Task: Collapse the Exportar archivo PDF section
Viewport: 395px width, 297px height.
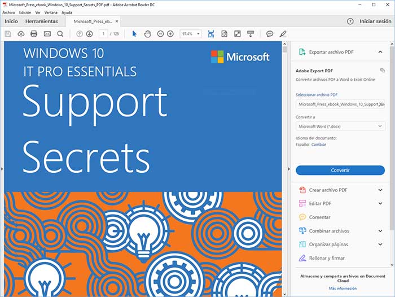Action: pos(380,52)
